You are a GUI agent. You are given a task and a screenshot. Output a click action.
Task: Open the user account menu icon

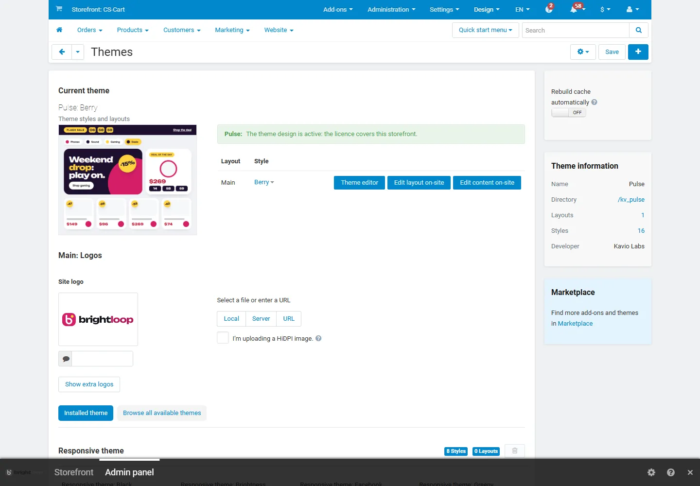coord(632,9)
